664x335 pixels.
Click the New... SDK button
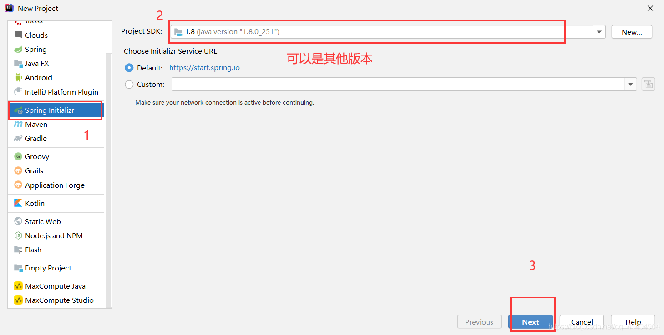632,32
